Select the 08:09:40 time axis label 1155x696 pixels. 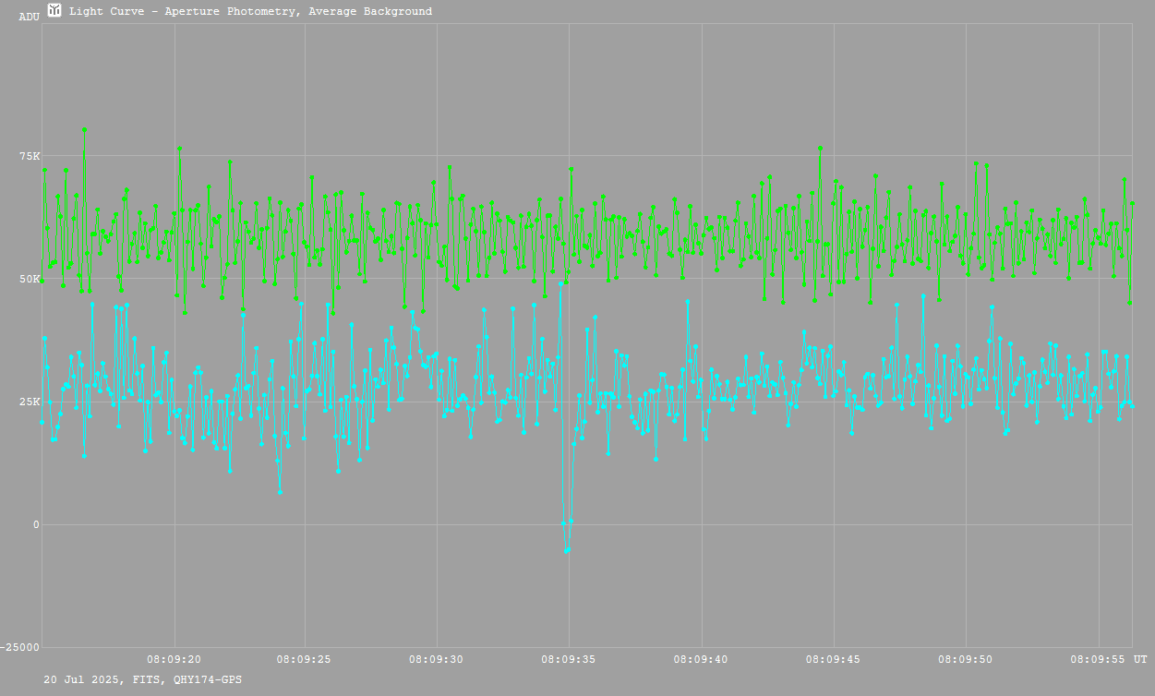[x=701, y=660]
